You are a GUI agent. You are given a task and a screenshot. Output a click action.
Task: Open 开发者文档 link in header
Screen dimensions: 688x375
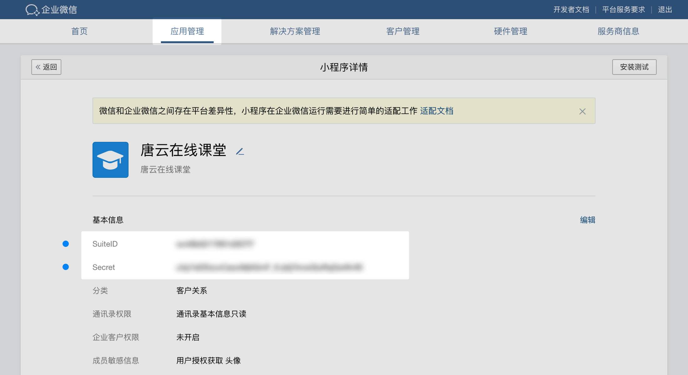571,10
